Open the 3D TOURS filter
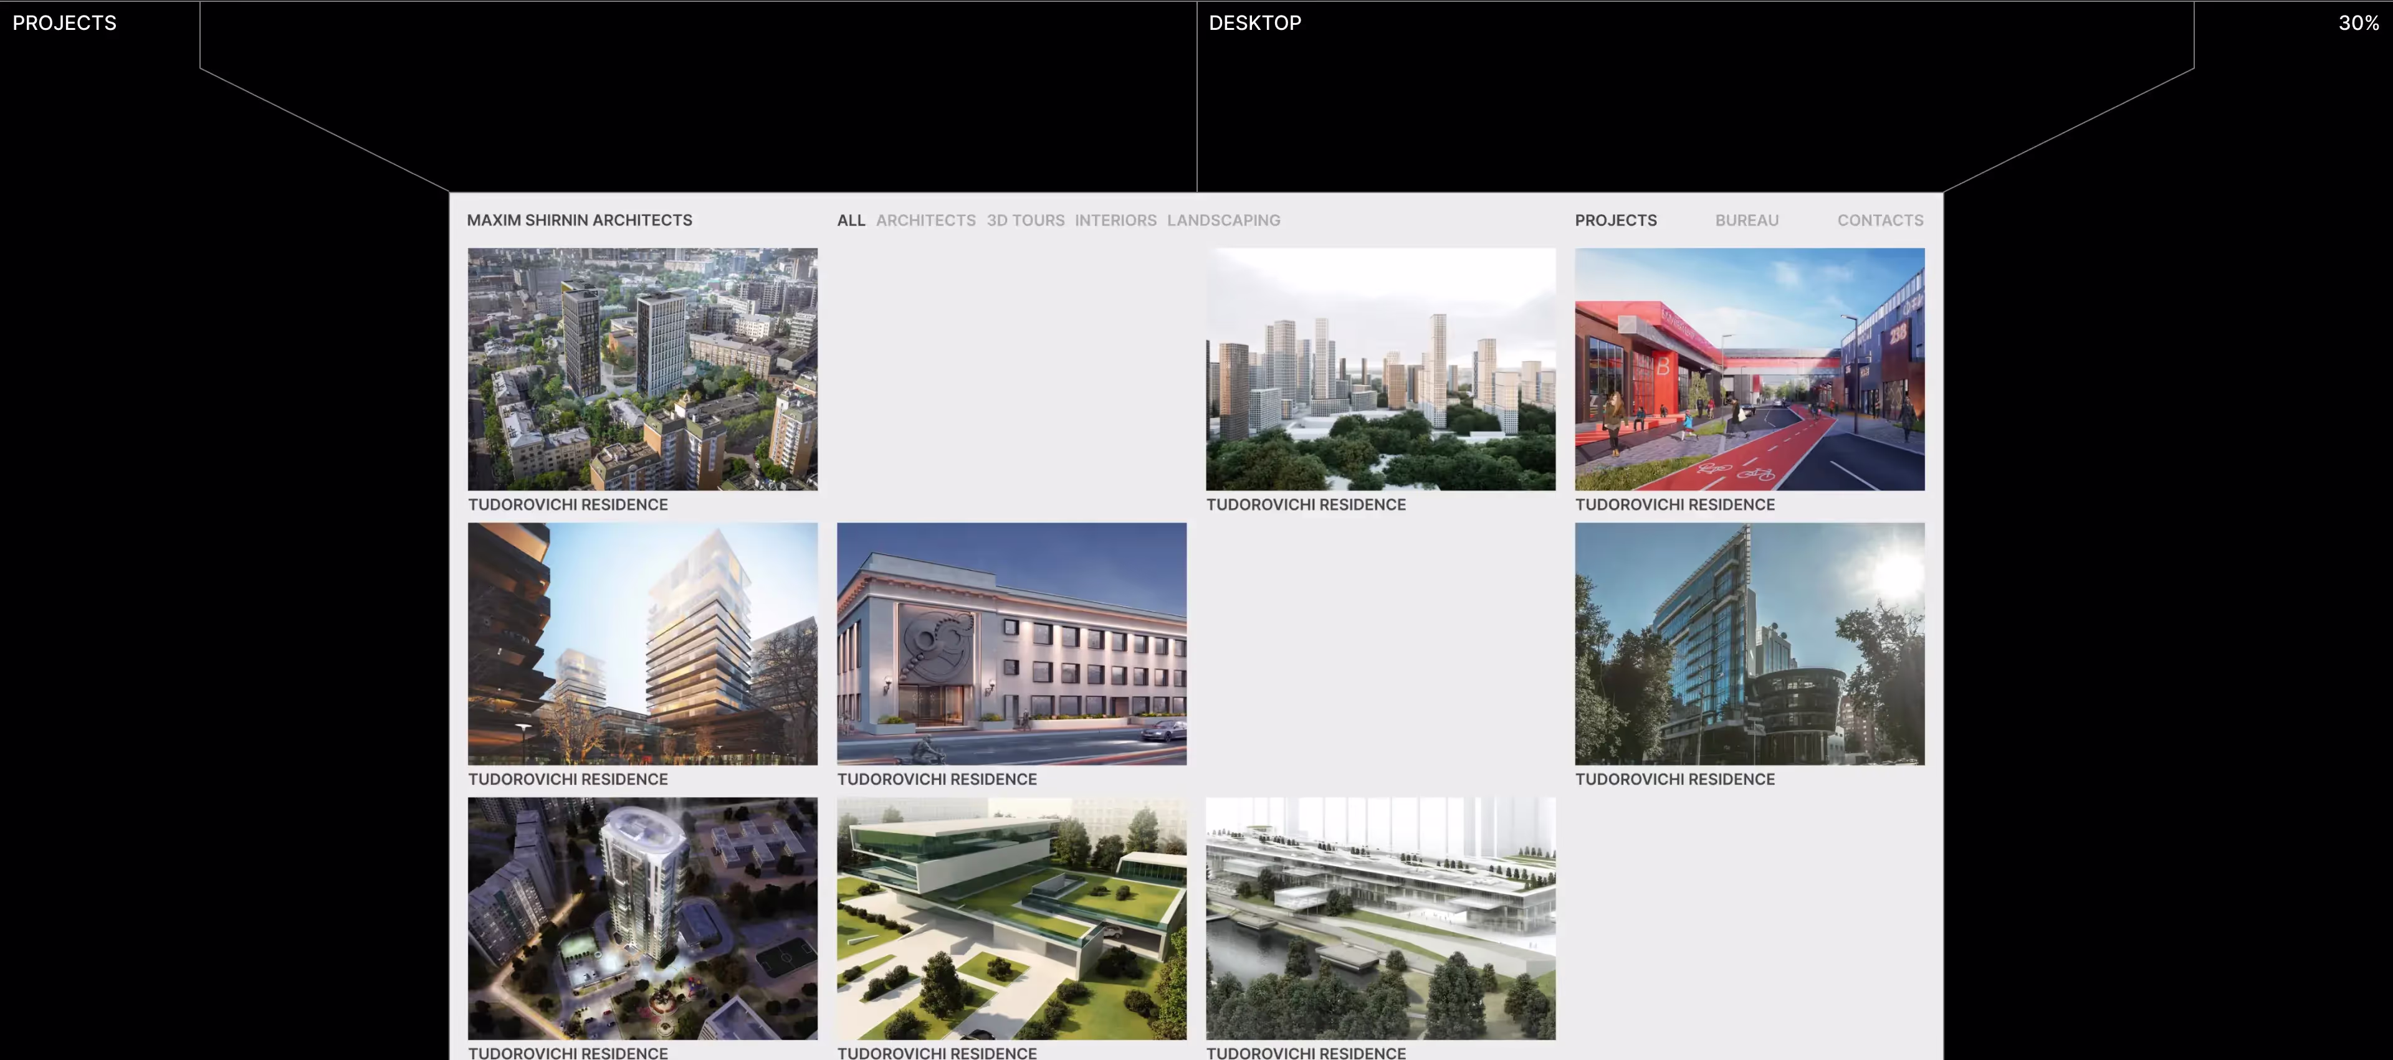Screen dimensions: 2393x1060 tap(1025, 220)
